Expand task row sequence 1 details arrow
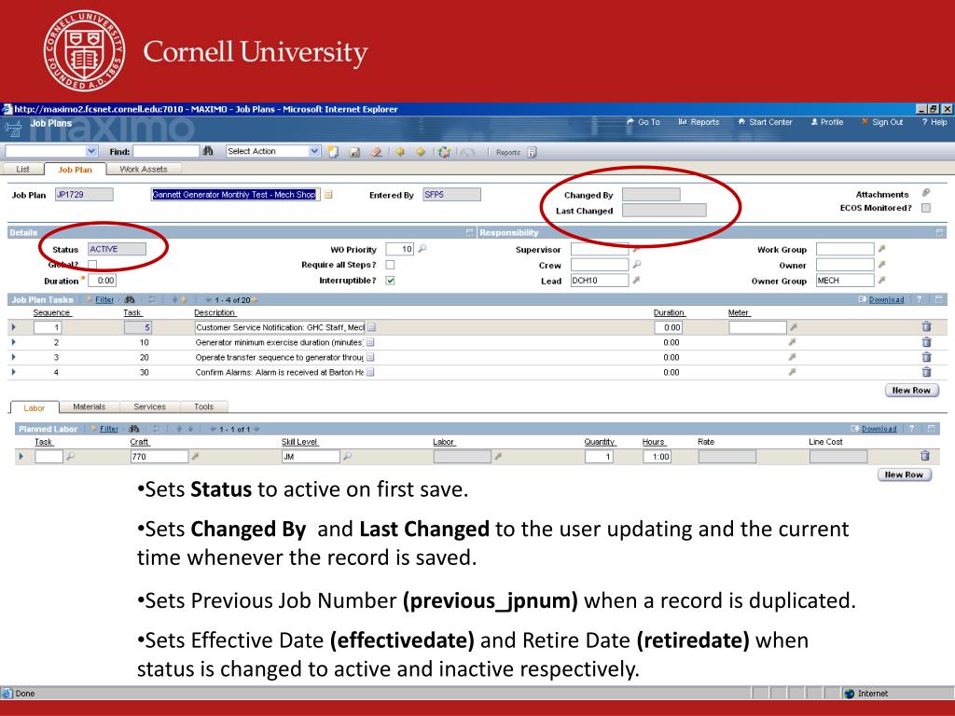955x716 pixels. [x=14, y=327]
